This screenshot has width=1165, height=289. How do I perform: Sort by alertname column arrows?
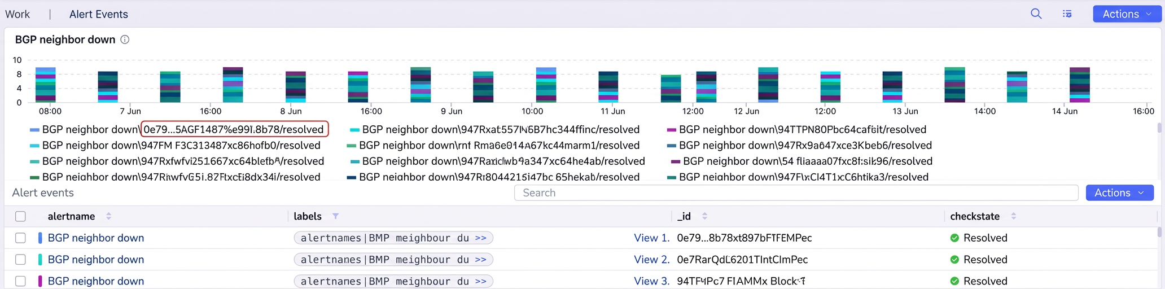tap(108, 216)
